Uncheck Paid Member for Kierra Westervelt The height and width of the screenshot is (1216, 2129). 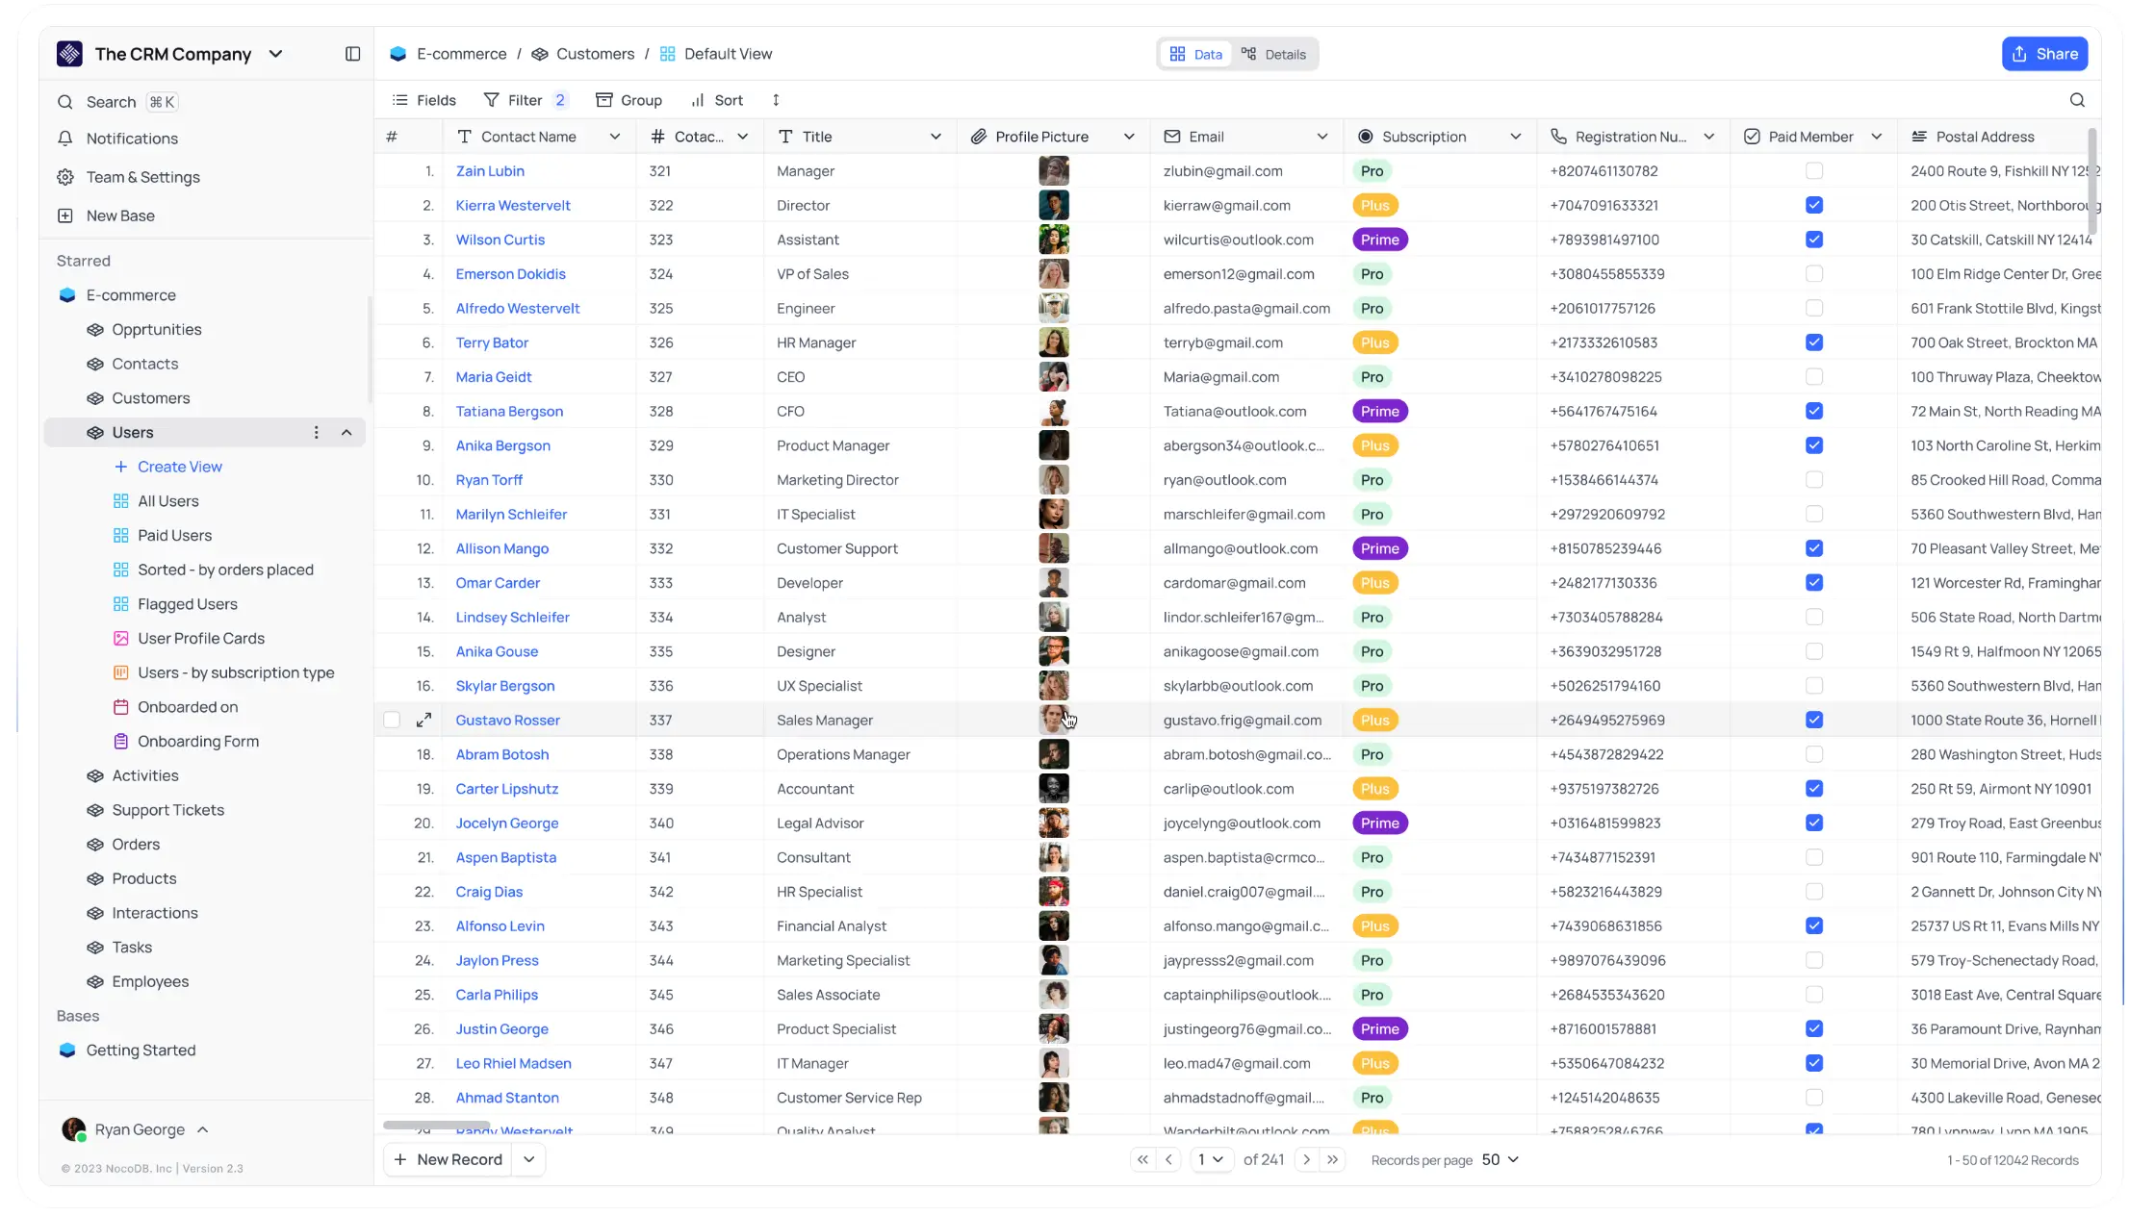point(1814,205)
